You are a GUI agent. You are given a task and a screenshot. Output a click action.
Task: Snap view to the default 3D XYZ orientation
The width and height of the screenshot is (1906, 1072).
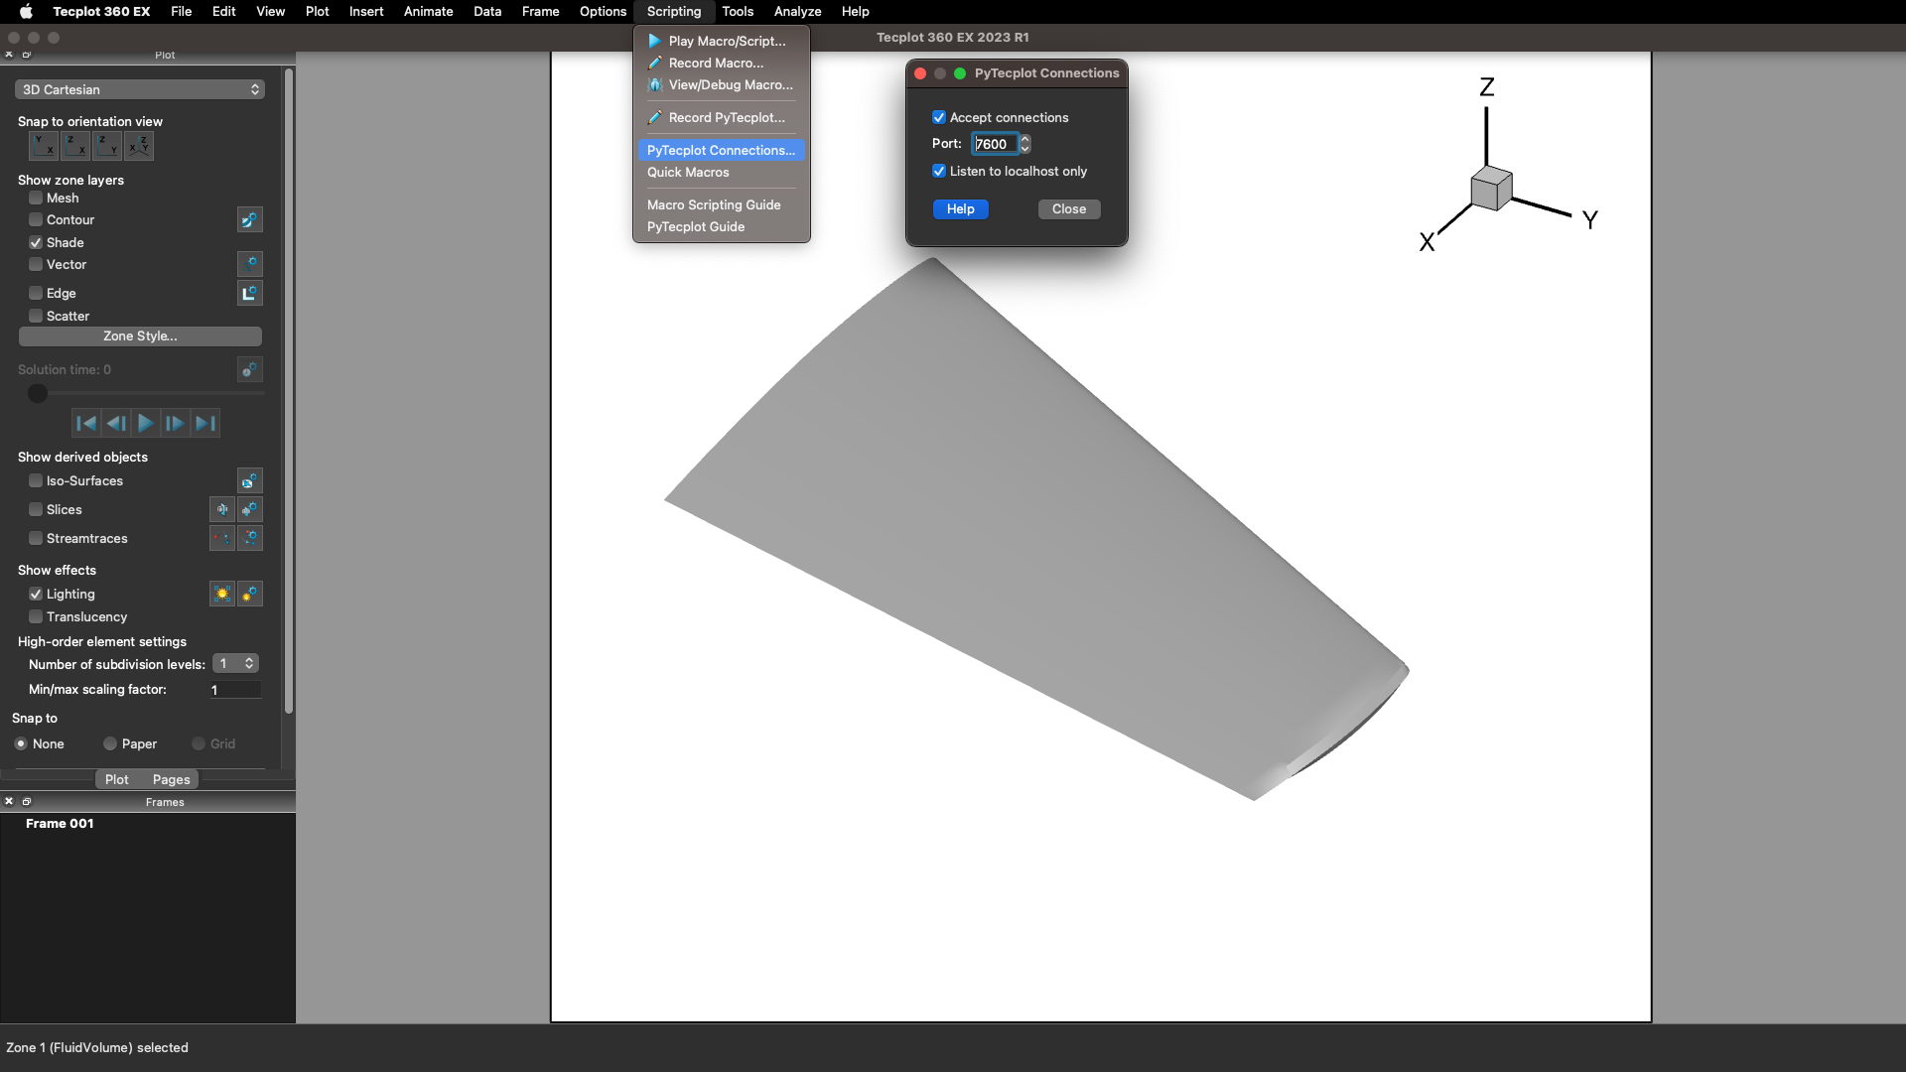coord(139,146)
